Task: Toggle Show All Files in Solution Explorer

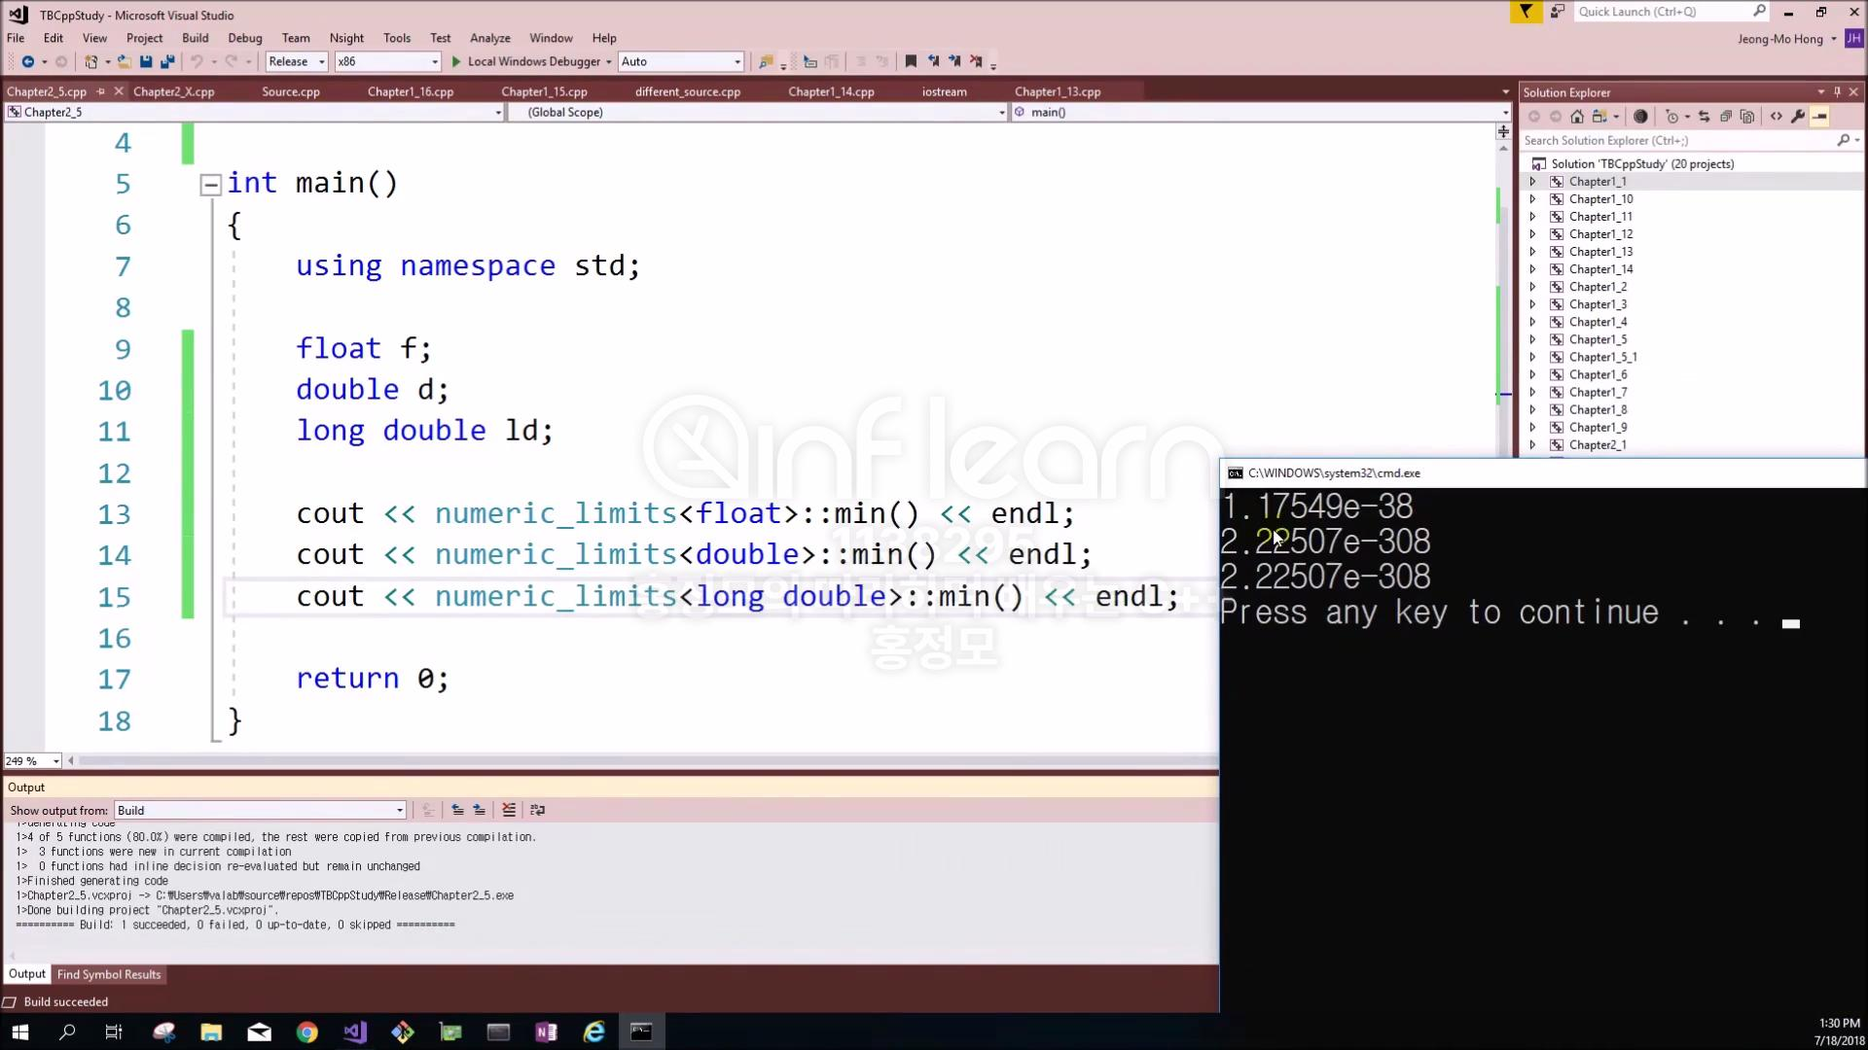Action: coord(1747,117)
